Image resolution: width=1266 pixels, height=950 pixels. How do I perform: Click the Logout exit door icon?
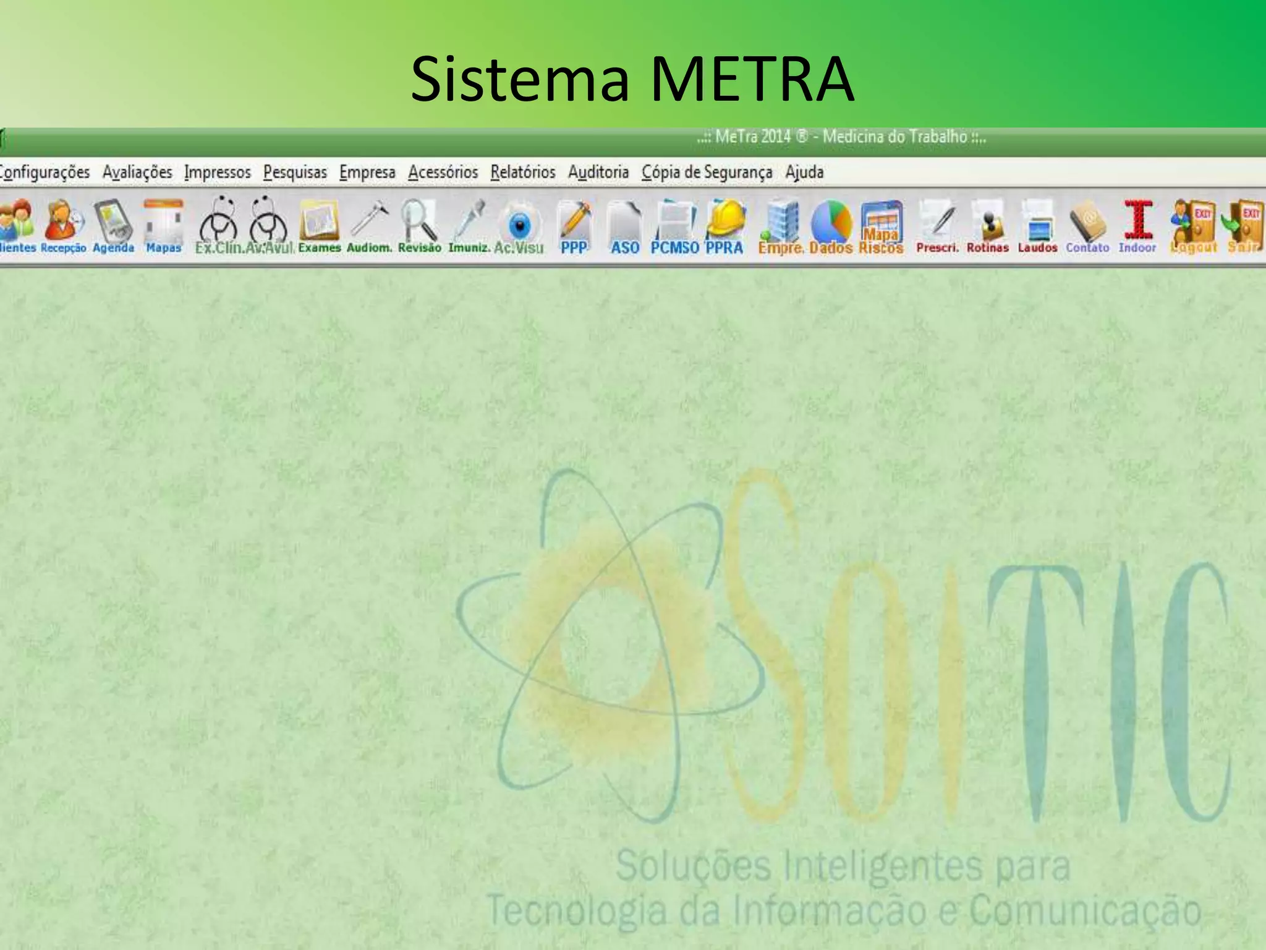1193,226
